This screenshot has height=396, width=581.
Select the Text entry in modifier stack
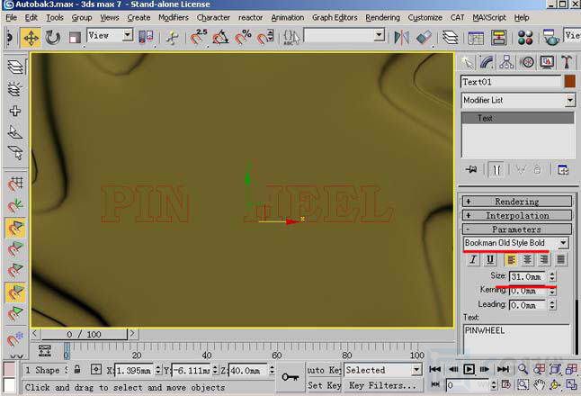click(518, 118)
